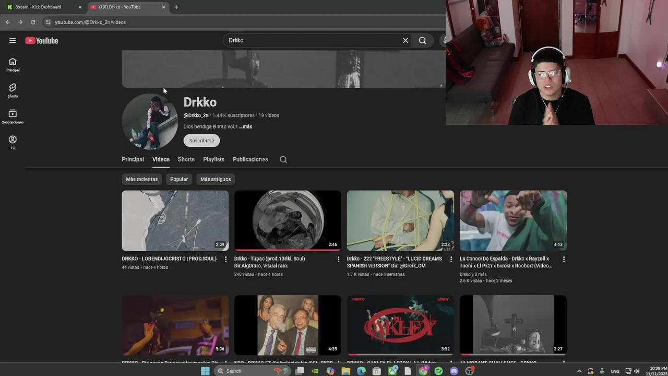The image size is (668, 376).
Task: Open the channel Principal tab
Action: click(x=133, y=159)
